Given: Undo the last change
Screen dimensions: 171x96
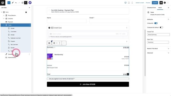Looking at the screenshot, I should tap(16, 3).
